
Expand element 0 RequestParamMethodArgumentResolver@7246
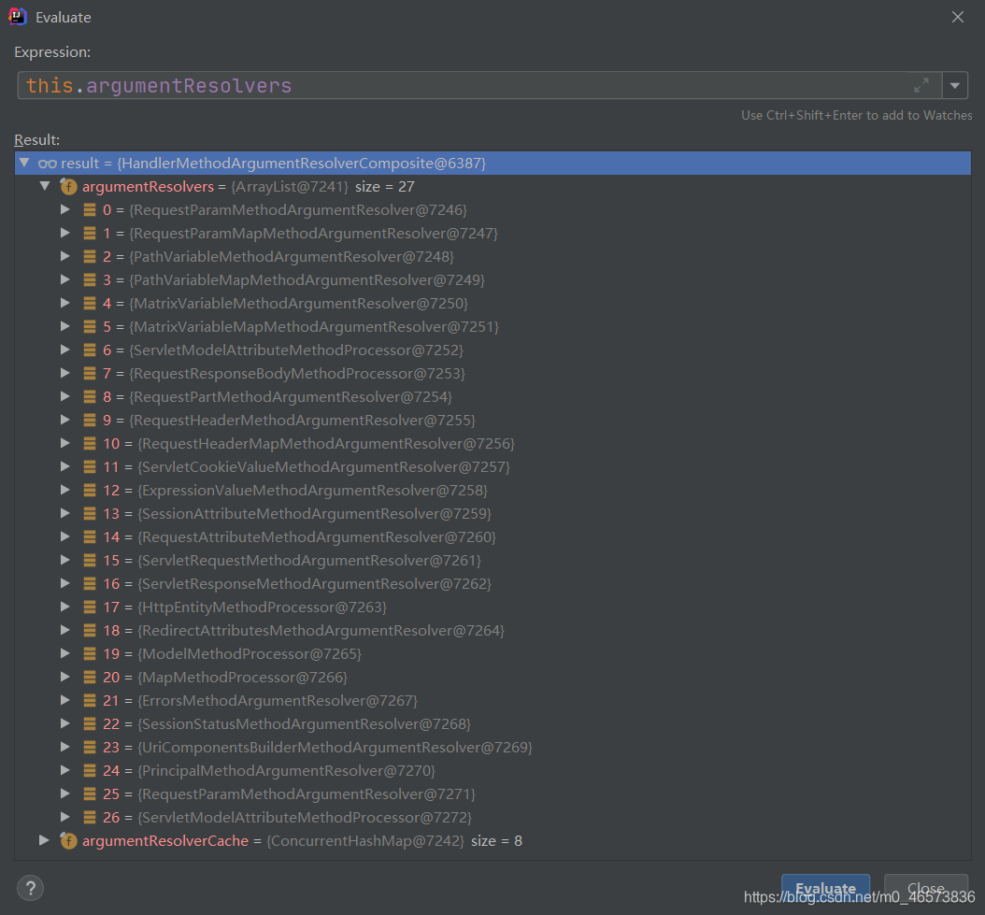pyautogui.click(x=64, y=209)
